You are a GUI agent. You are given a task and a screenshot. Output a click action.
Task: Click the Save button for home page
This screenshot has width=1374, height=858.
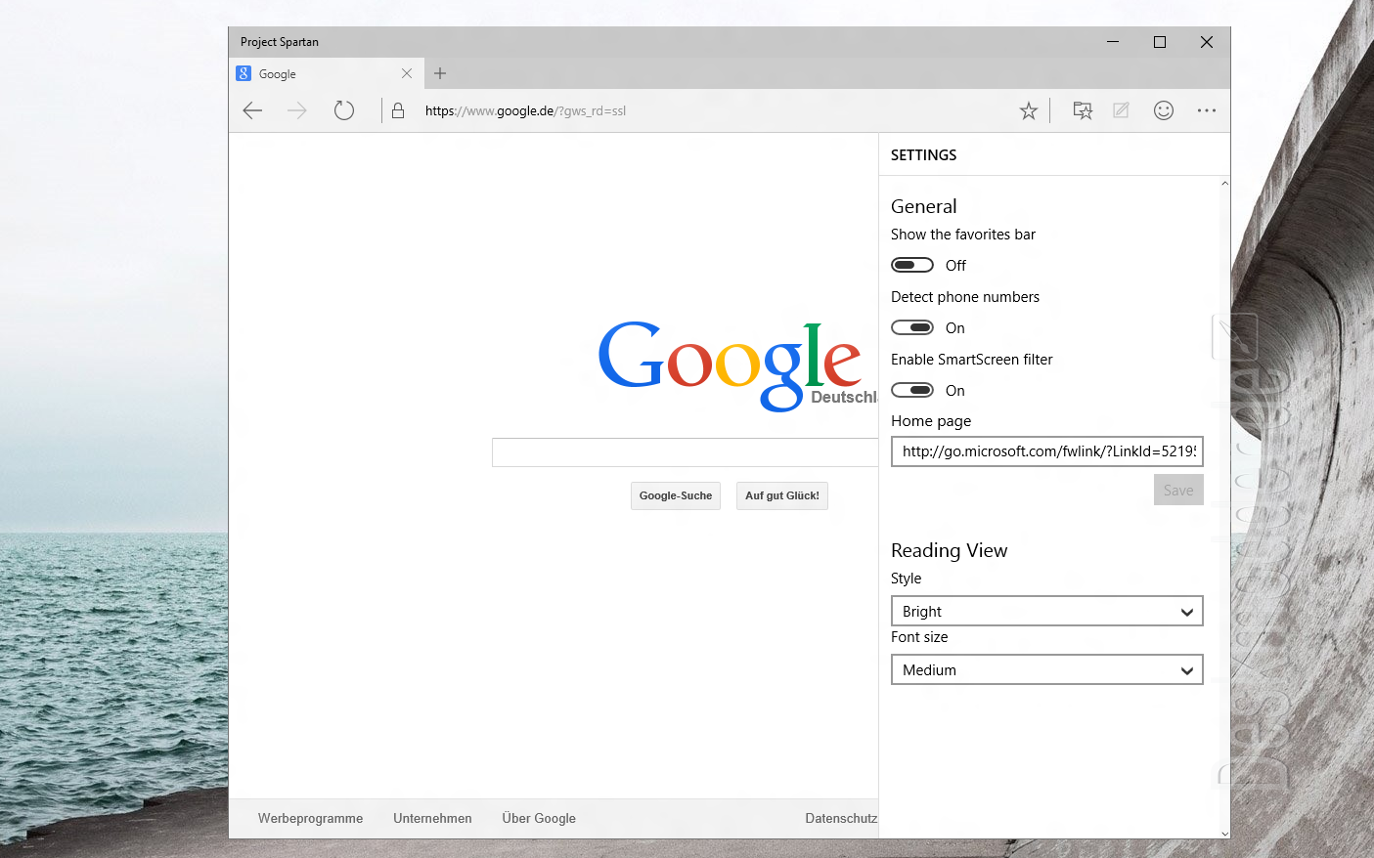coord(1178,491)
